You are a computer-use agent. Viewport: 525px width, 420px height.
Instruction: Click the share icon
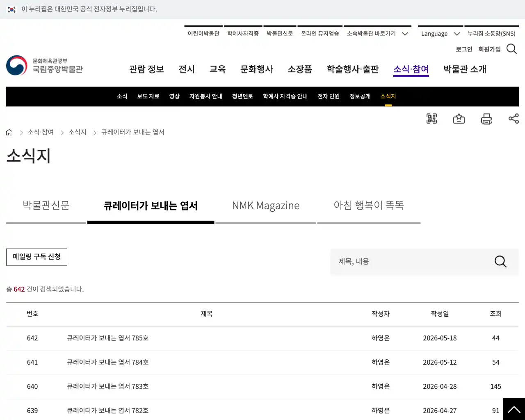click(x=514, y=119)
